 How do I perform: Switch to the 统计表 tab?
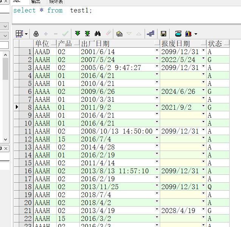(x=56, y=2)
